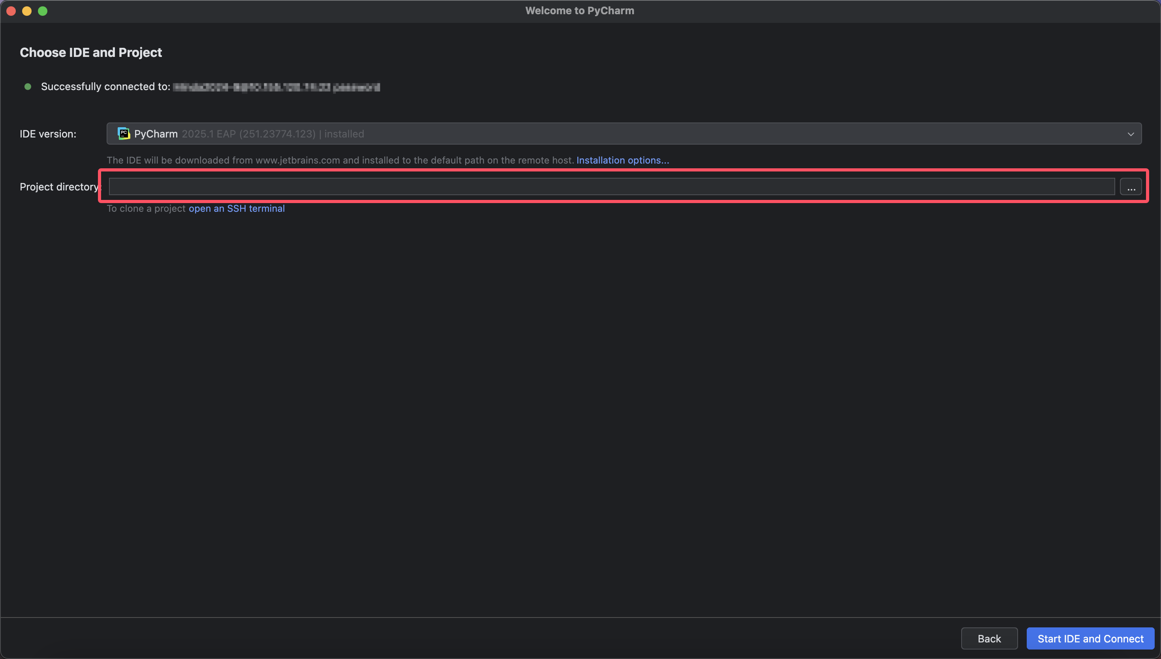This screenshot has height=659, width=1161.
Task: Focus the Project directory text field
Action: pos(611,186)
